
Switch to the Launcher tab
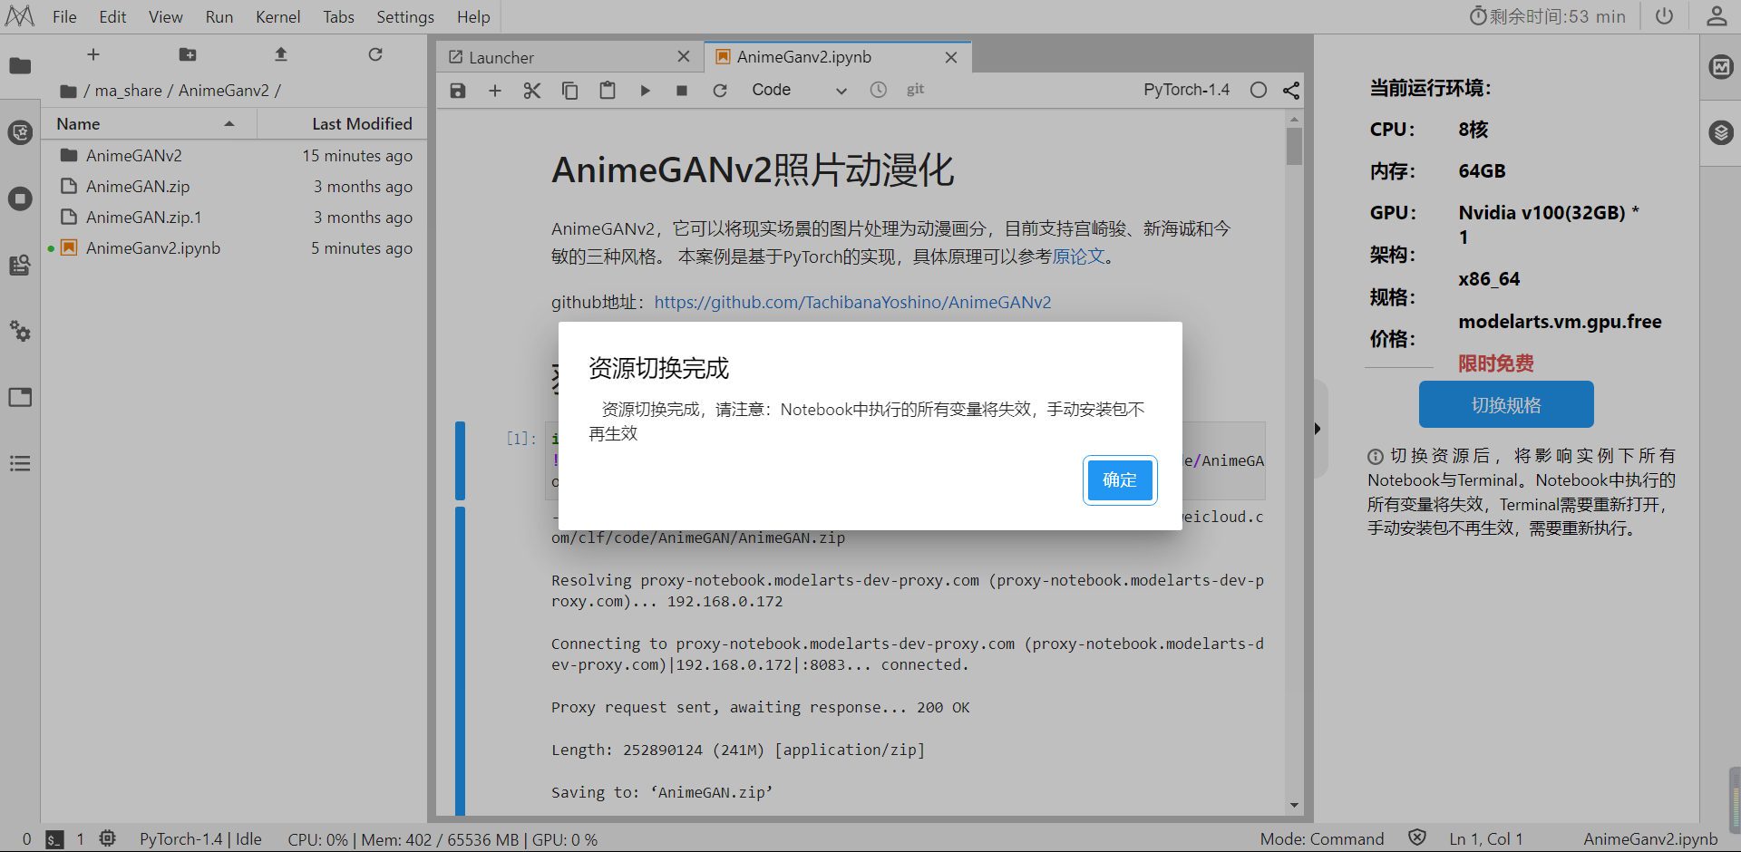point(569,57)
